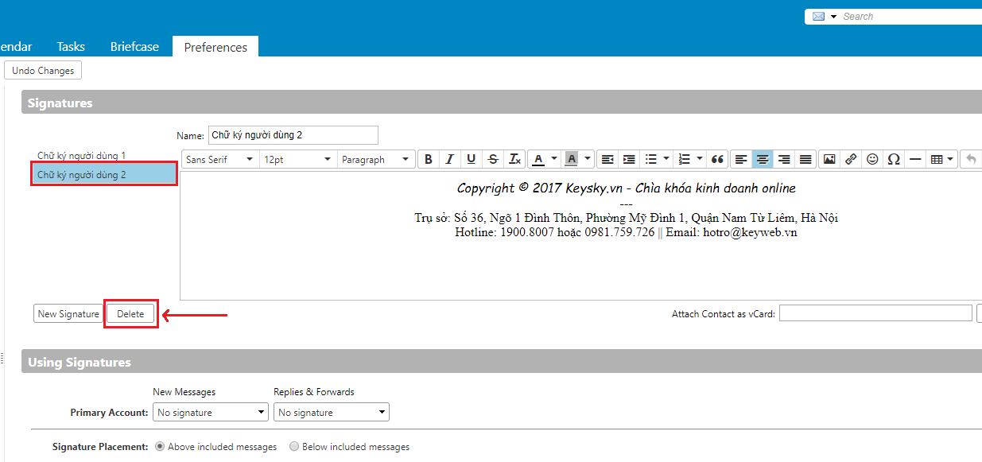
Task: Insert a special character (omega)
Action: [x=894, y=159]
